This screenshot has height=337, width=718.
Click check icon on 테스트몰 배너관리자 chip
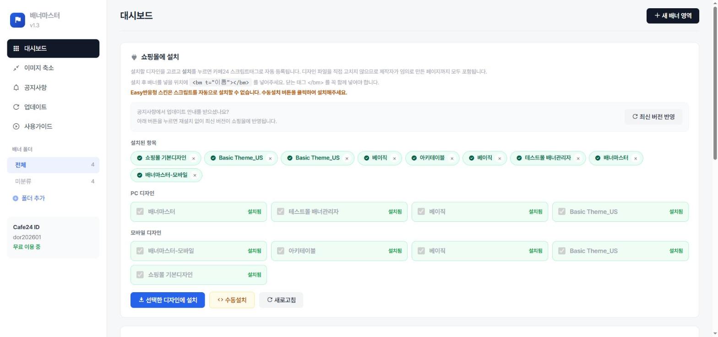click(x=519, y=158)
